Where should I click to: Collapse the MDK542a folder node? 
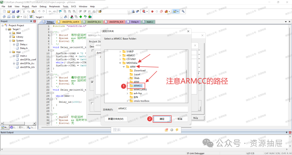coord(120,63)
